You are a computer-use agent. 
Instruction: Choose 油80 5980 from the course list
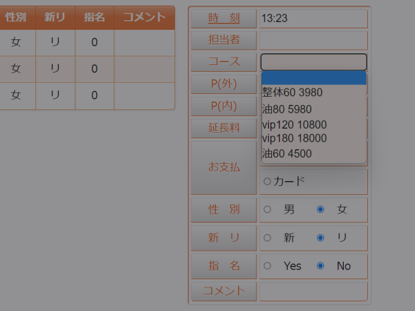(313, 109)
